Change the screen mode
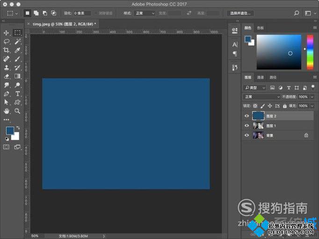 tap(17, 147)
